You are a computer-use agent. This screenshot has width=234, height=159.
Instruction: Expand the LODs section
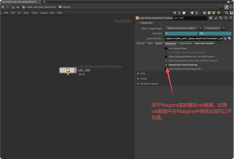(138, 74)
